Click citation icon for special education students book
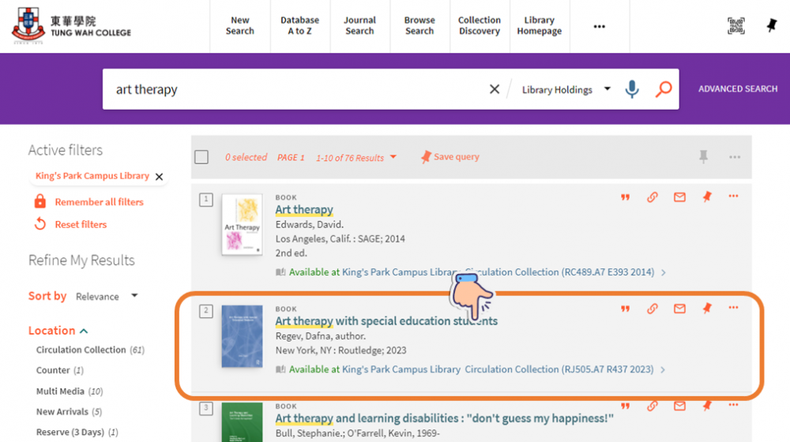The height and width of the screenshot is (442, 790). [625, 309]
